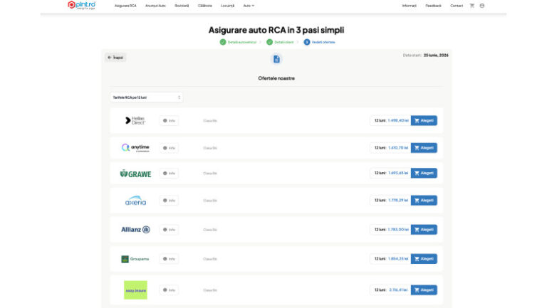The width and height of the screenshot is (547, 308).
Task: Click Hellas Direct 12 luni price
Action: pos(398,120)
